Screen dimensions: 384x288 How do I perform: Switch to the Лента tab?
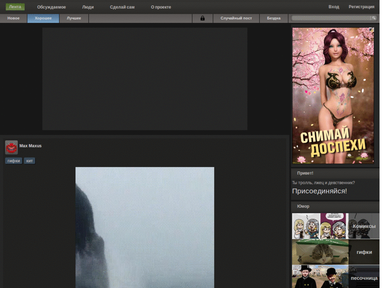click(15, 7)
